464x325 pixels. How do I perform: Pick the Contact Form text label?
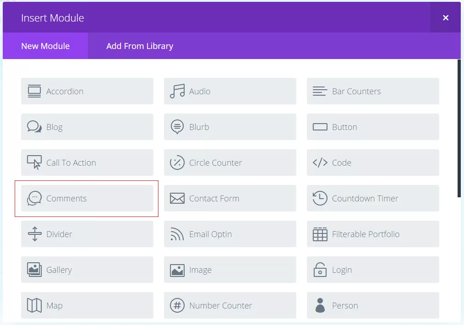(214, 198)
